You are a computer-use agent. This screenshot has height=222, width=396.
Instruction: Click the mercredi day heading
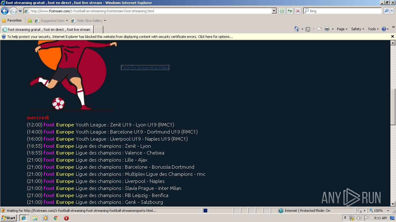(x=38, y=118)
